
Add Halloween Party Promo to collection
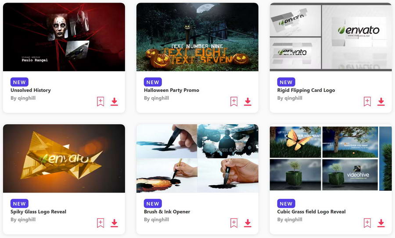[x=234, y=101]
